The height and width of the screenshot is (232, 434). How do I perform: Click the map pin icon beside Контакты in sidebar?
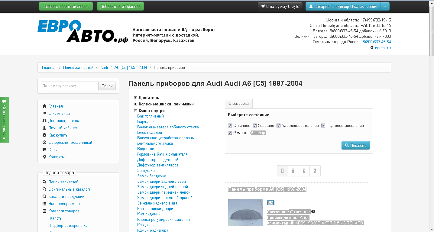point(44,157)
